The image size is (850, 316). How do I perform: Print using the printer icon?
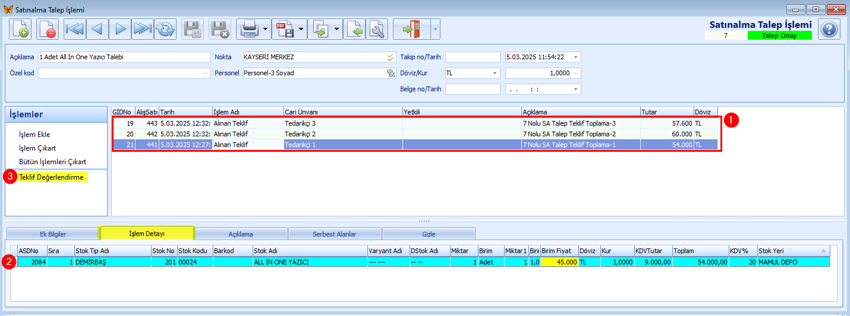(248, 28)
